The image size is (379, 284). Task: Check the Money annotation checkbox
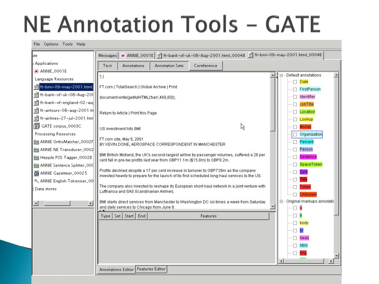(295, 127)
